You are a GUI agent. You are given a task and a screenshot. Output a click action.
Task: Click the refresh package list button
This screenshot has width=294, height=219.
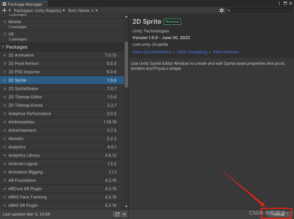tap(117, 214)
